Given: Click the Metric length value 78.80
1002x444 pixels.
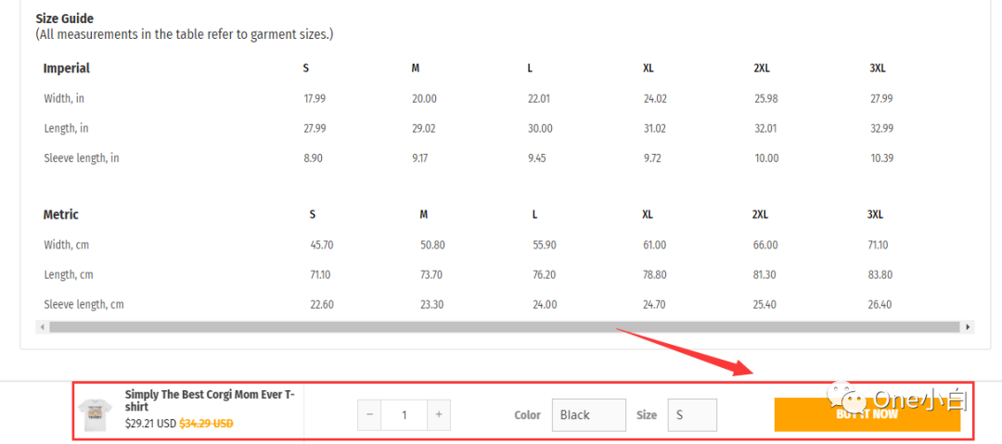Looking at the screenshot, I should 655,275.
